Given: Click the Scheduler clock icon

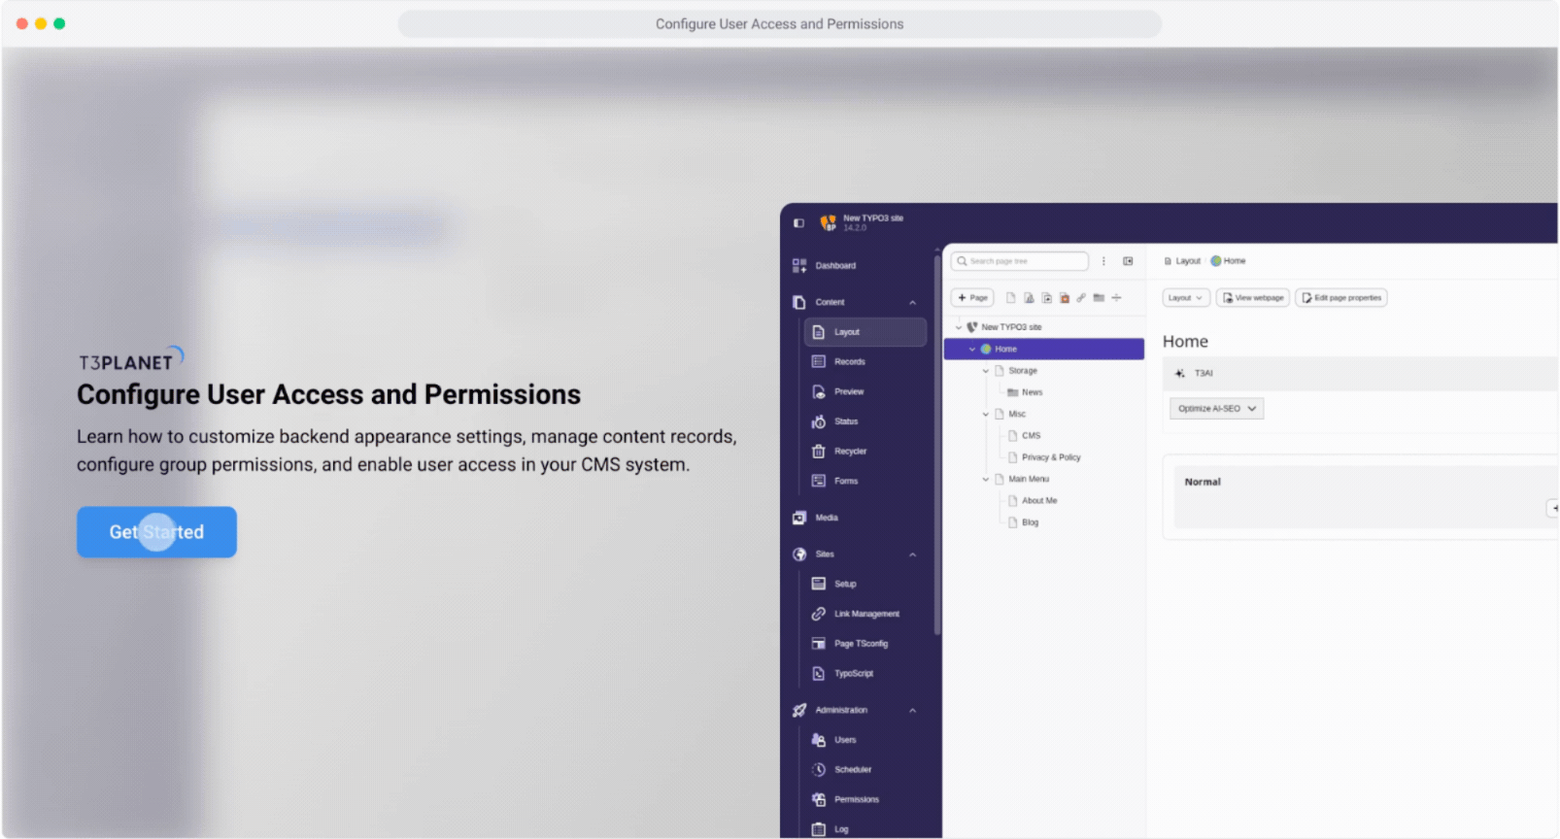Looking at the screenshot, I should pos(819,770).
